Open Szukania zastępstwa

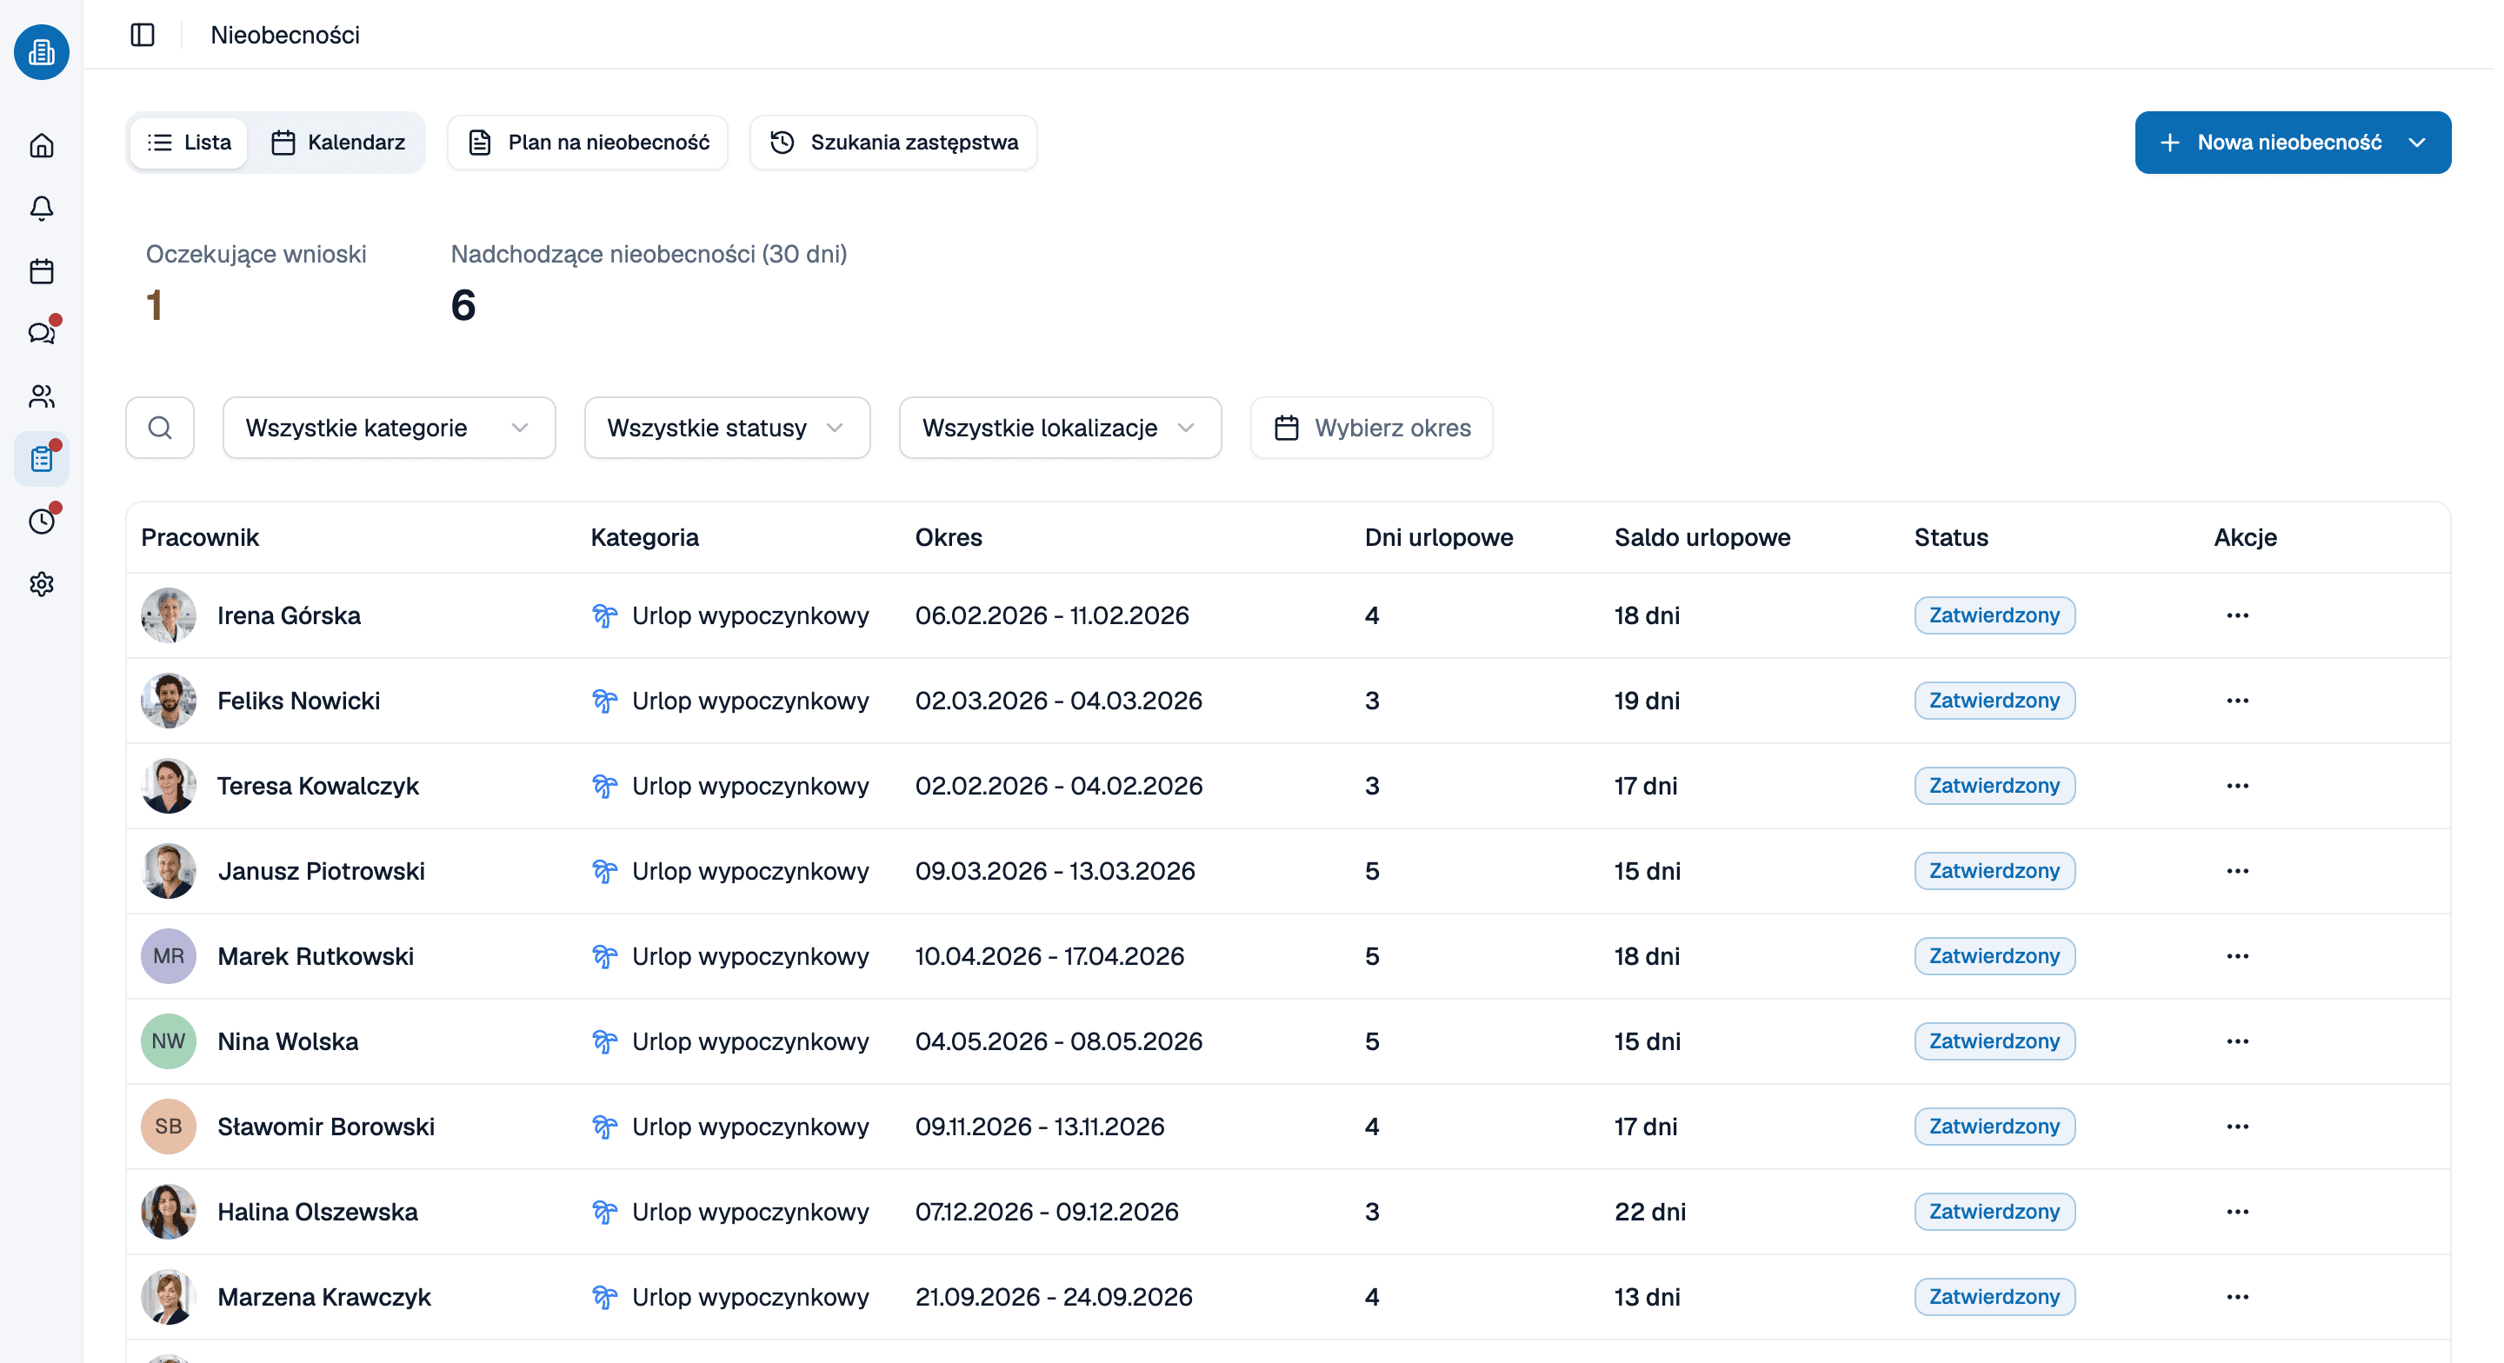tap(893, 143)
